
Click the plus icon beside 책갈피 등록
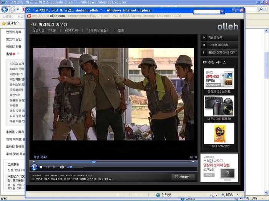204,38
